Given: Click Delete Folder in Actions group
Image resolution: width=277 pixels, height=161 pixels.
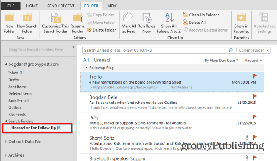Looking at the screenshot, I should 101,30.
